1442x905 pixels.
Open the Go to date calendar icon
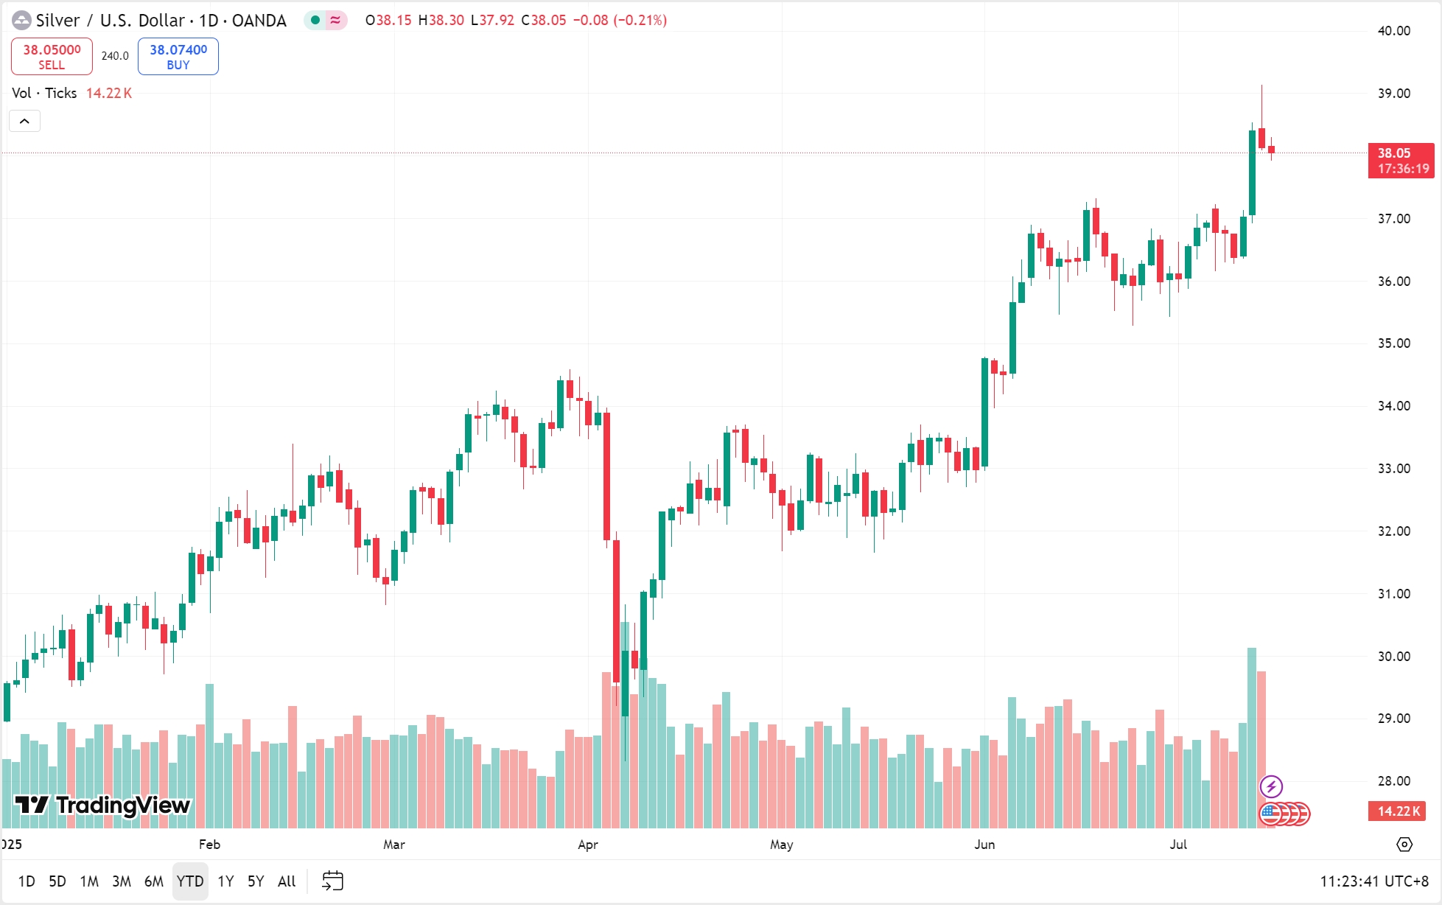coord(332,881)
